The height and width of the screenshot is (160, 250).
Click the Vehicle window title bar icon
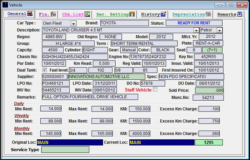point(5,5)
